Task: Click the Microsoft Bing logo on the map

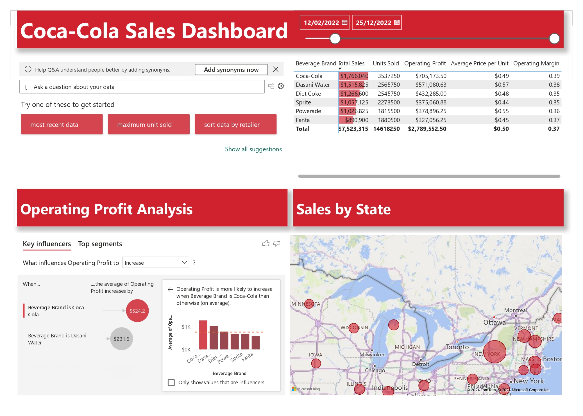Action: pos(307,388)
